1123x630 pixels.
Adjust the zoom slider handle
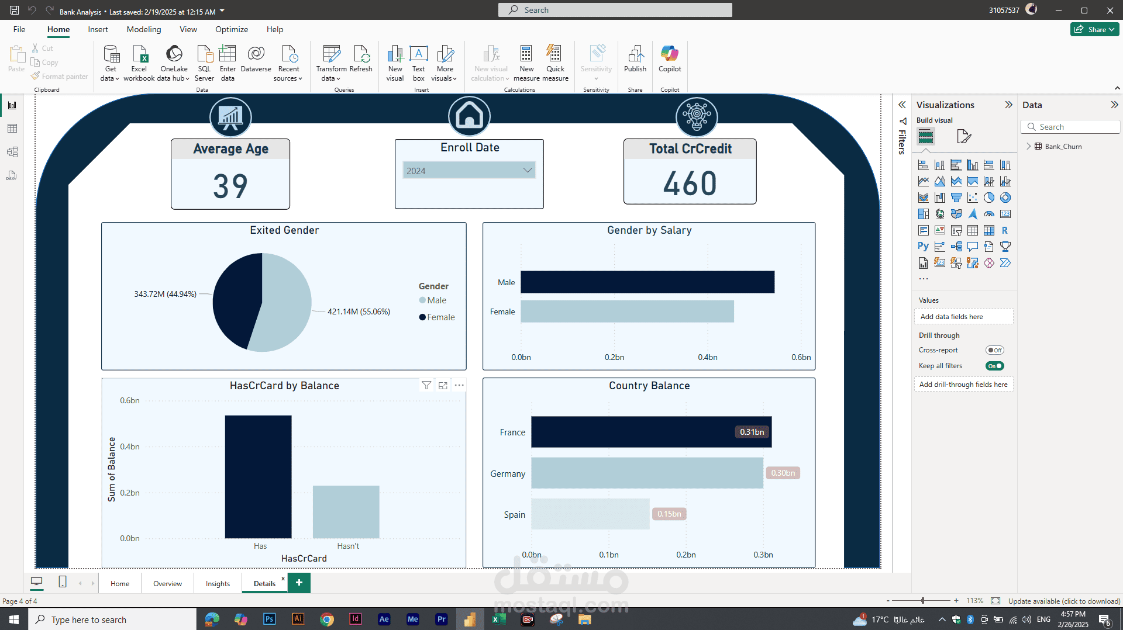click(922, 601)
